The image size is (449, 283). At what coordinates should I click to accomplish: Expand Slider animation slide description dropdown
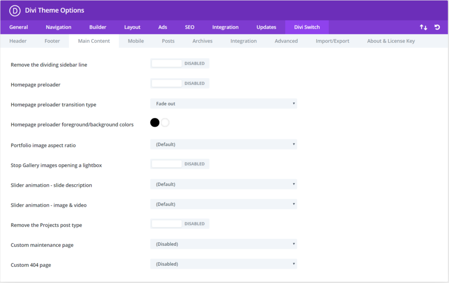223,184
